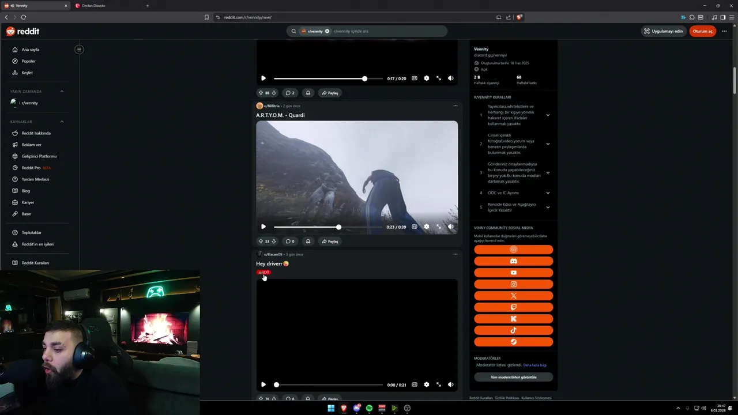Viewport: 738px width, 415px height.
Task: Open the Instagram social media button
Action: click(x=513, y=284)
